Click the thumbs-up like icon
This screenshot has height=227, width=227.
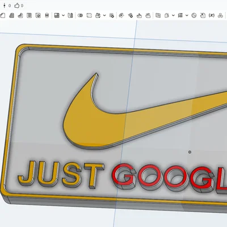pos(17,6)
